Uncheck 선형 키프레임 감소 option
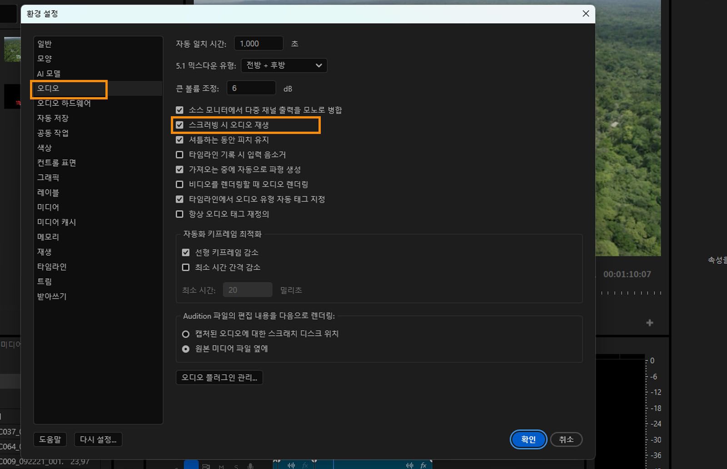The width and height of the screenshot is (727, 469). click(x=185, y=252)
